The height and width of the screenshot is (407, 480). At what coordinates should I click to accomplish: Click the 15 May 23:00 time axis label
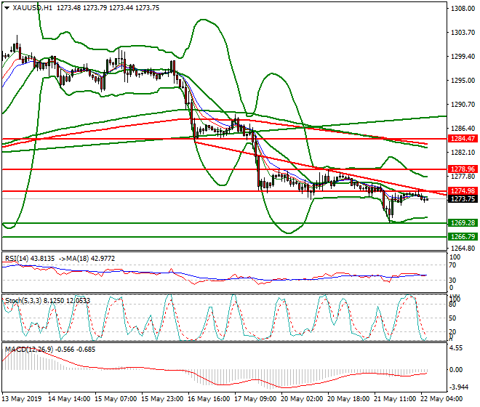click(162, 399)
